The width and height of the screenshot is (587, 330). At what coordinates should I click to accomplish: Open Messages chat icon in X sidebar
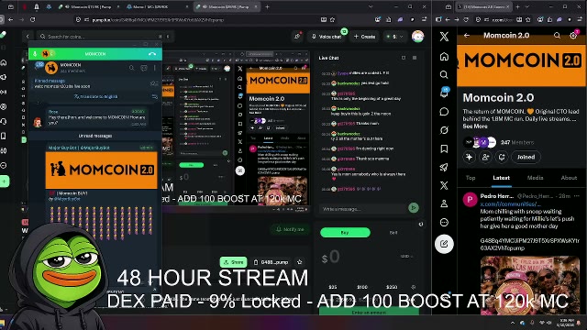click(444, 112)
